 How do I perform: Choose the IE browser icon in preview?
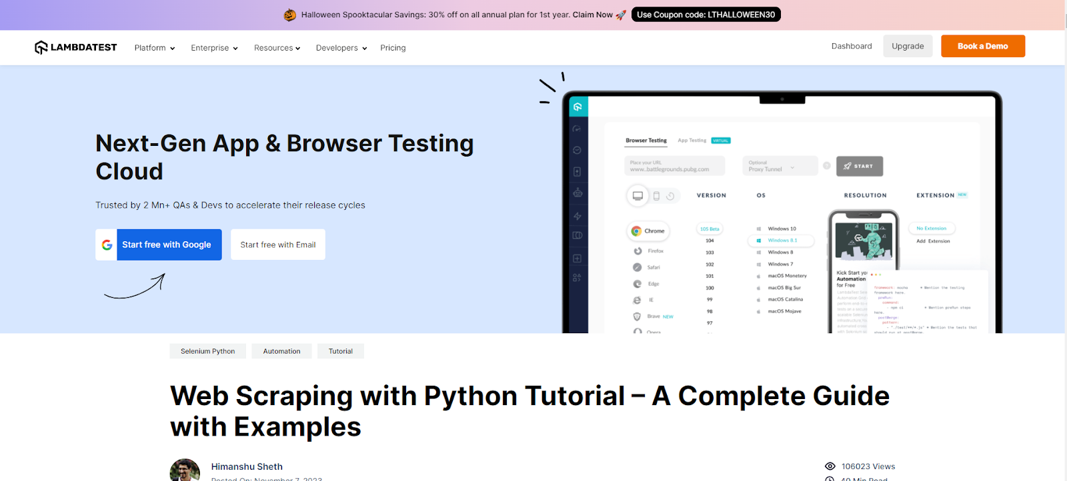pos(638,300)
